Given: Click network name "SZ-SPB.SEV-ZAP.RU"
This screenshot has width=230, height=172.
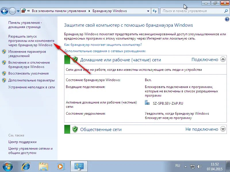Looking at the screenshot, I should (x=168, y=103).
